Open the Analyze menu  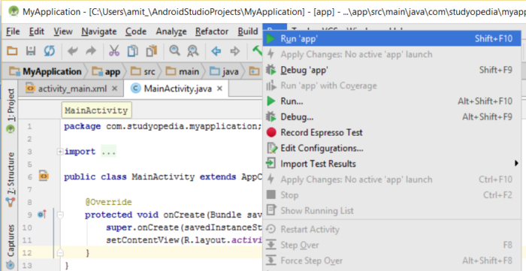[x=171, y=32]
